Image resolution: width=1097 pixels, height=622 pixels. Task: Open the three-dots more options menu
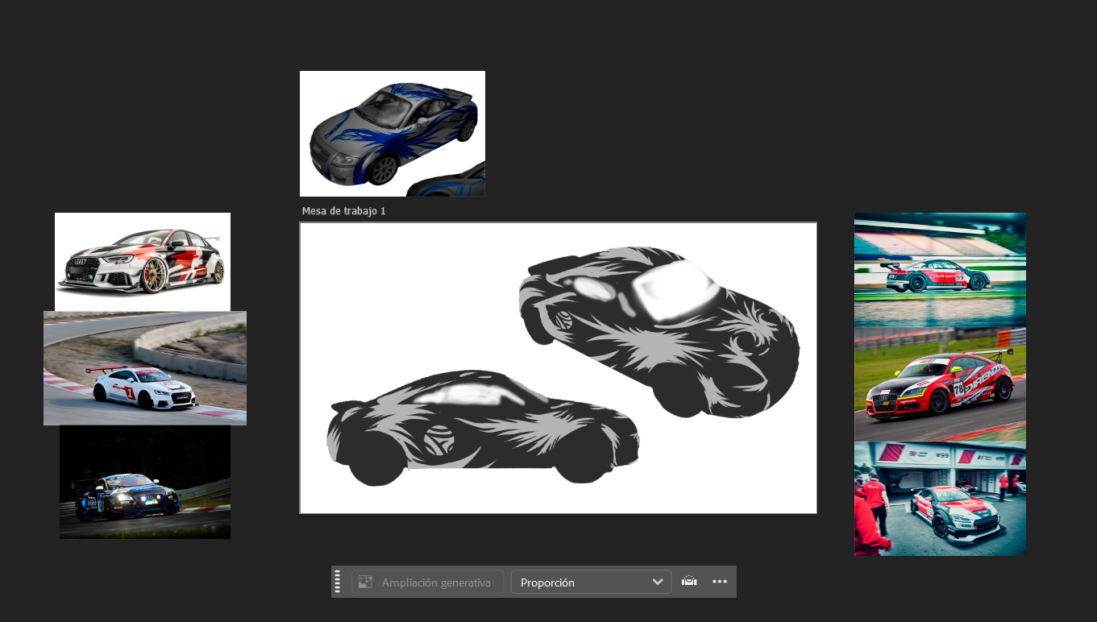pos(720,582)
